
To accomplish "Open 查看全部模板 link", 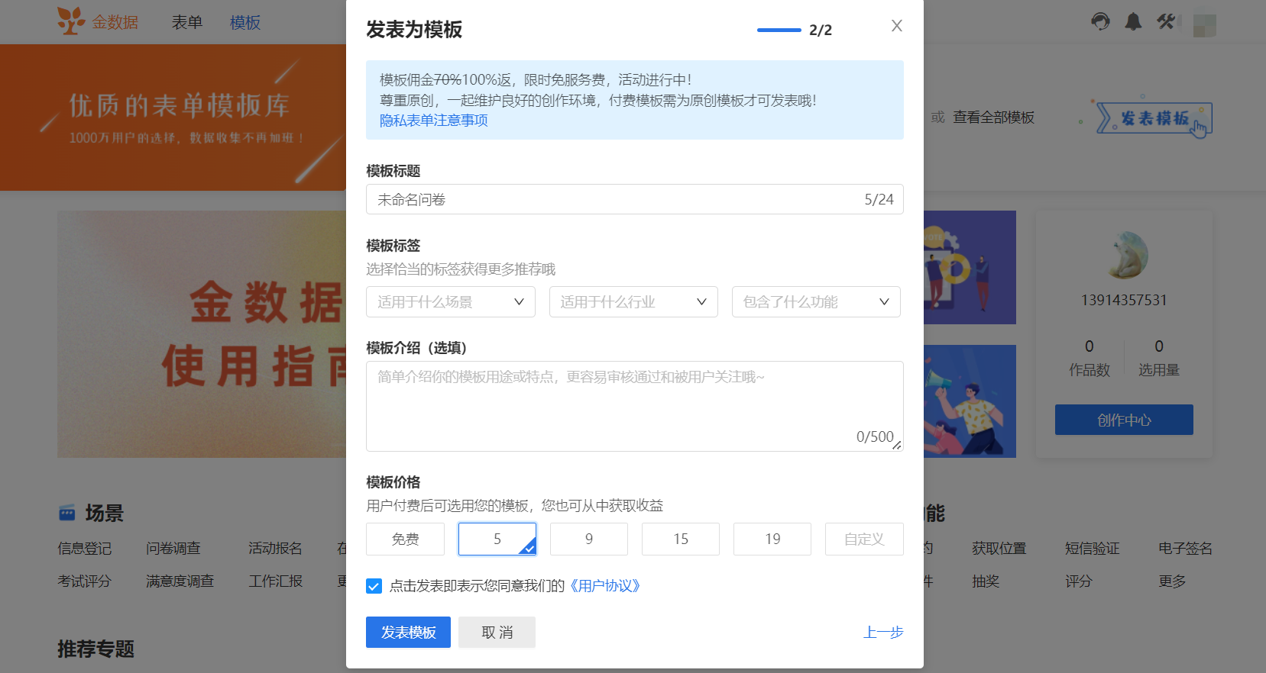I will [x=993, y=118].
